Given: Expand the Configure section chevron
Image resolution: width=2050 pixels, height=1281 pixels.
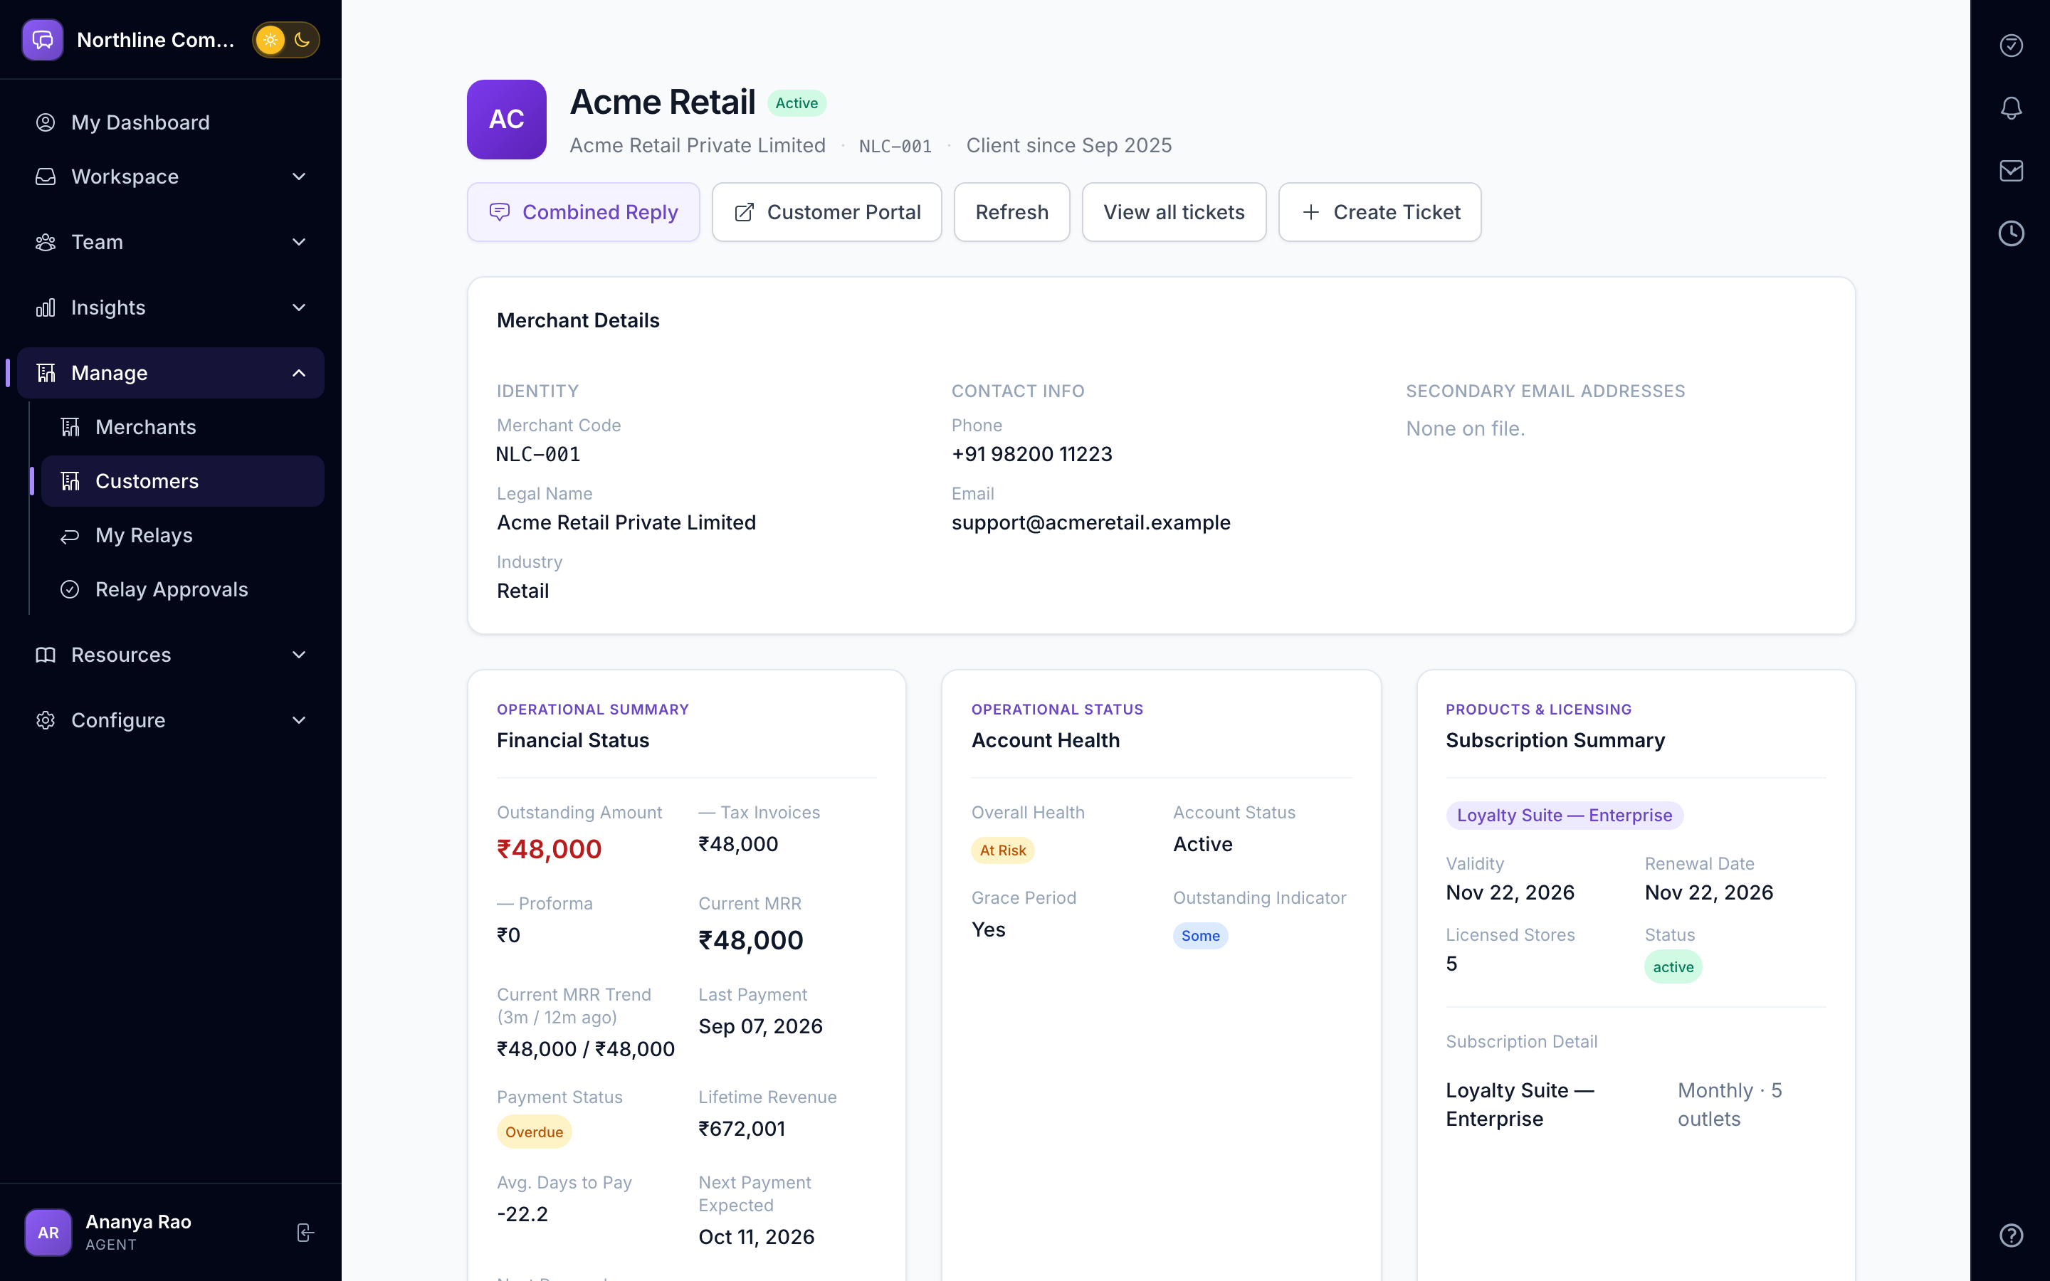Looking at the screenshot, I should click(299, 720).
